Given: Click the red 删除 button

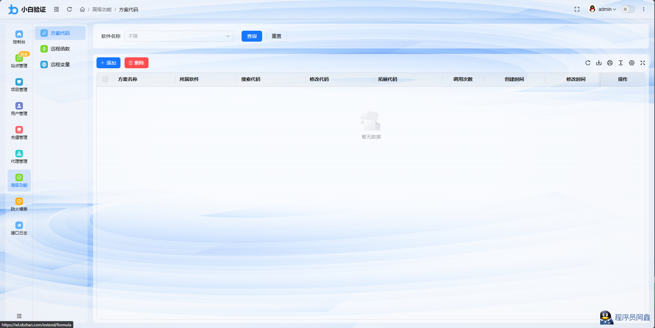Looking at the screenshot, I should (136, 63).
